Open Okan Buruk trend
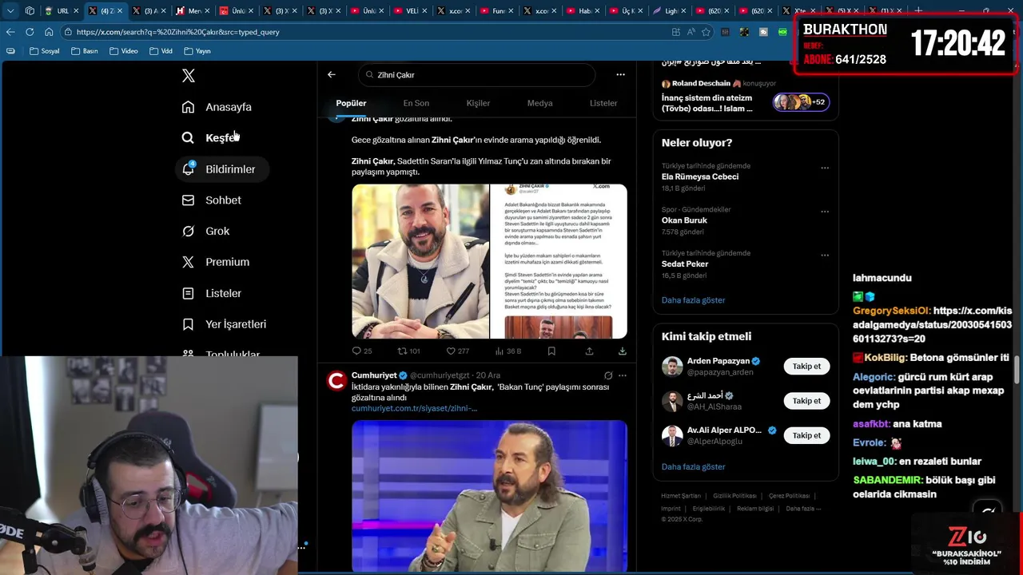Image resolution: width=1023 pixels, height=575 pixels. (684, 220)
